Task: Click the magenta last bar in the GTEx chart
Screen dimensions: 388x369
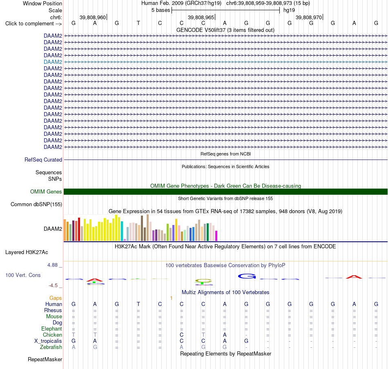Action: coord(216,236)
